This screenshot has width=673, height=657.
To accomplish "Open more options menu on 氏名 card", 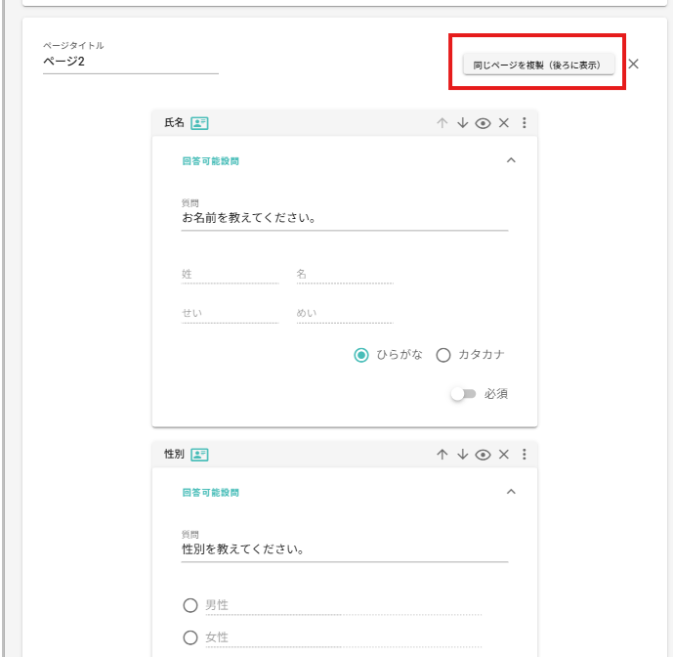I will coord(525,123).
